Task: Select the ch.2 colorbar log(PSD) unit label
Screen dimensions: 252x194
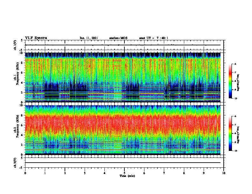Action: pyautogui.click(x=238, y=135)
